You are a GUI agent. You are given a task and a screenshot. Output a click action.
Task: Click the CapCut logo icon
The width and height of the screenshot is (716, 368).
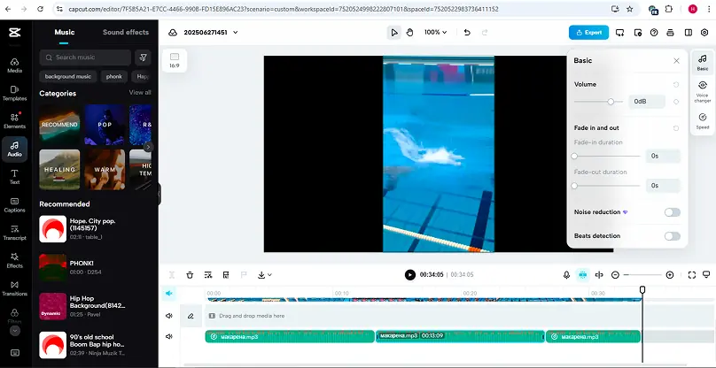pos(14,33)
